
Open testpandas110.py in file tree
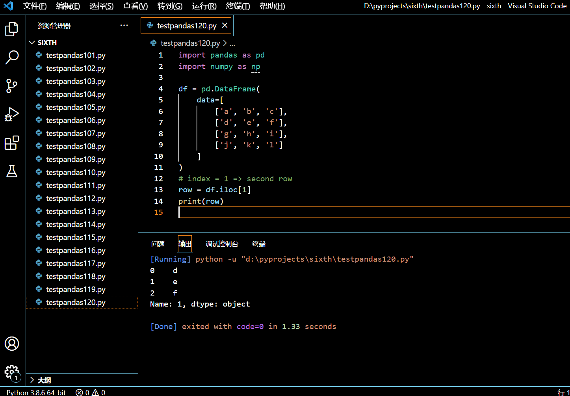point(82,172)
